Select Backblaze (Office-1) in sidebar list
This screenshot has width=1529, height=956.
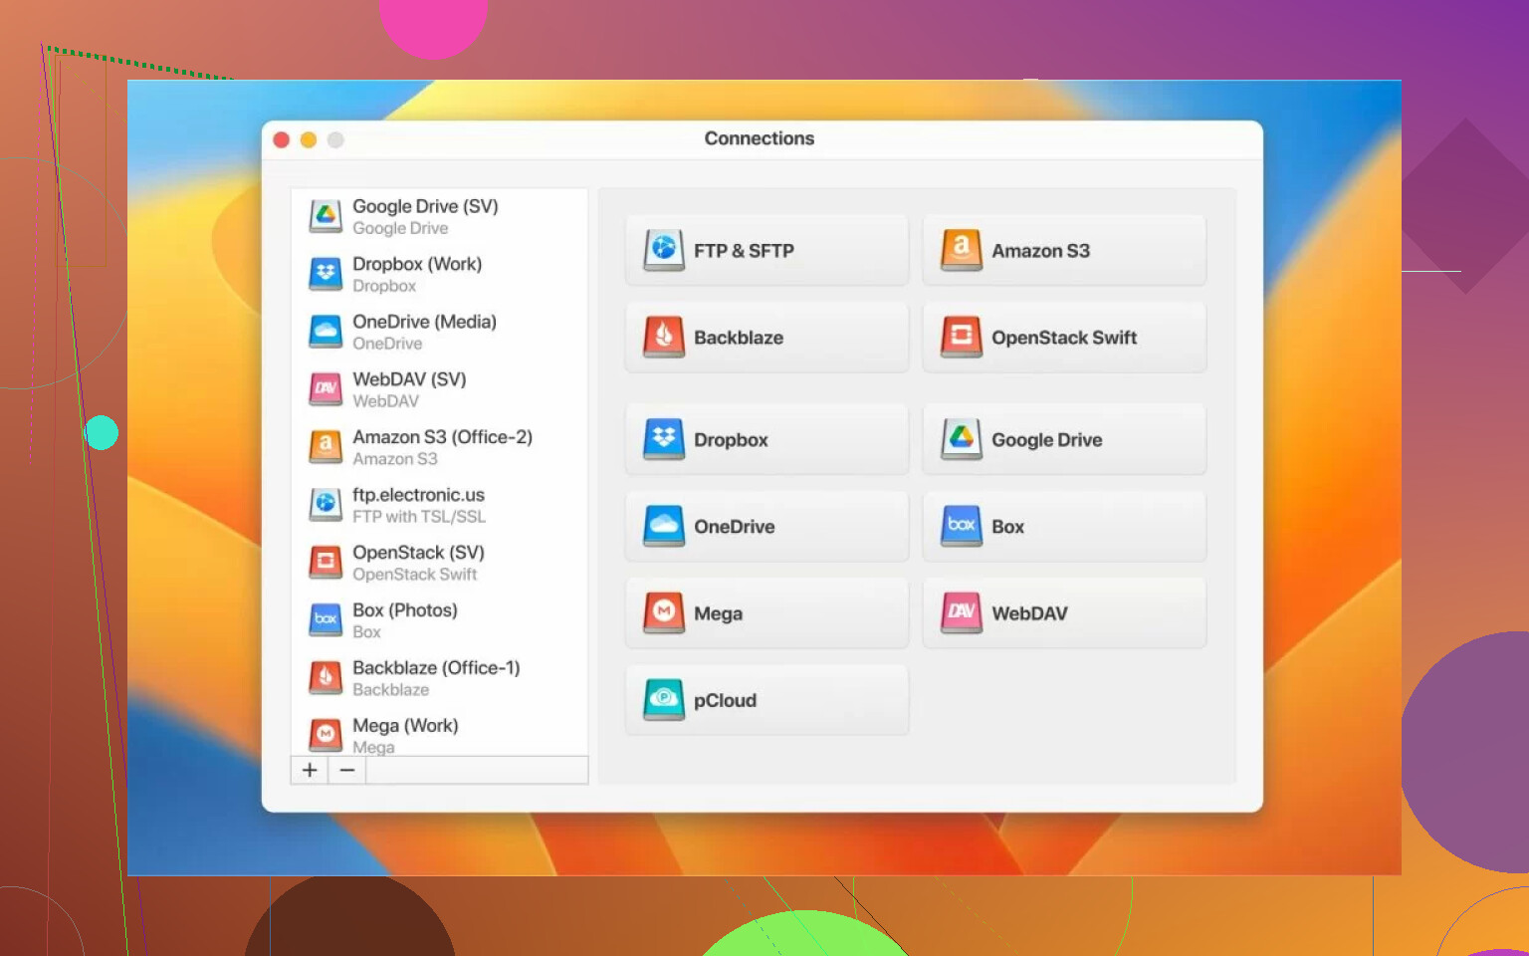tap(436, 678)
